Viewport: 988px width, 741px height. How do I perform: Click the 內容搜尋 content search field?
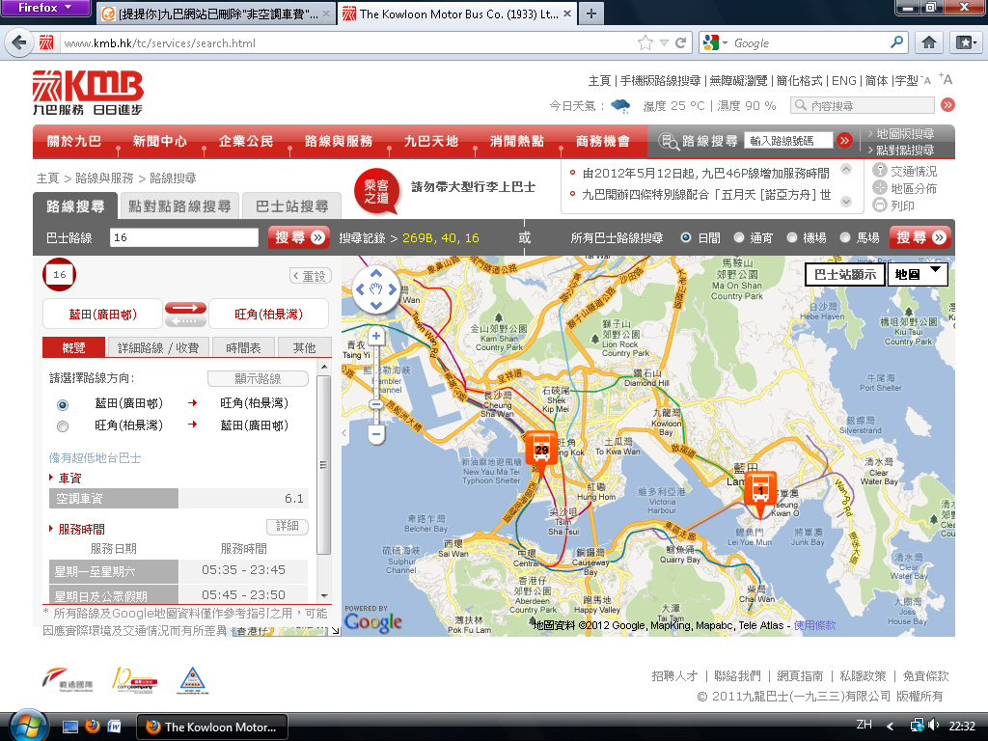click(x=863, y=105)
